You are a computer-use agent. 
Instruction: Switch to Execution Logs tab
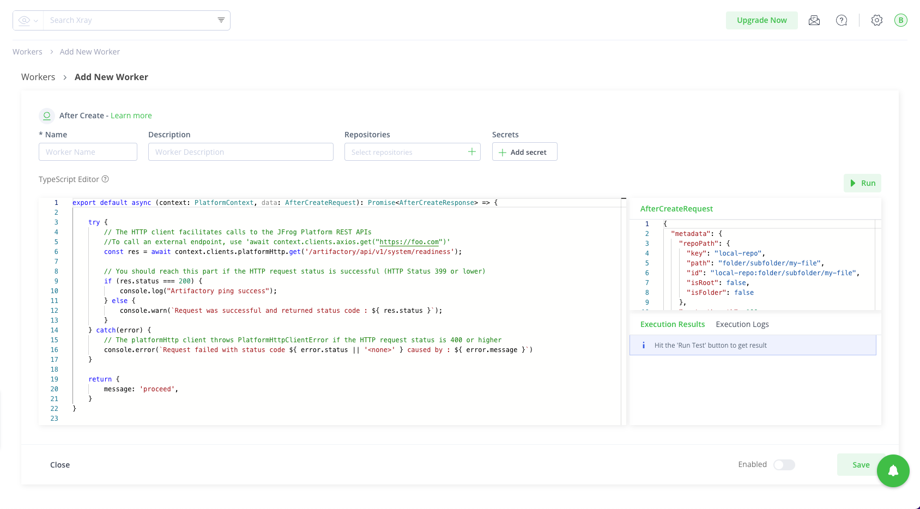coord(742,324)
